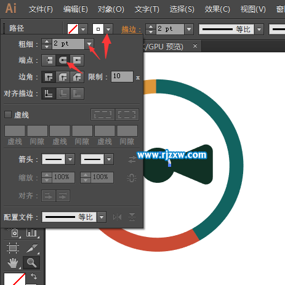Select the butt cap endpoint icon
285x285 pixels.
(x=49, y=60)
